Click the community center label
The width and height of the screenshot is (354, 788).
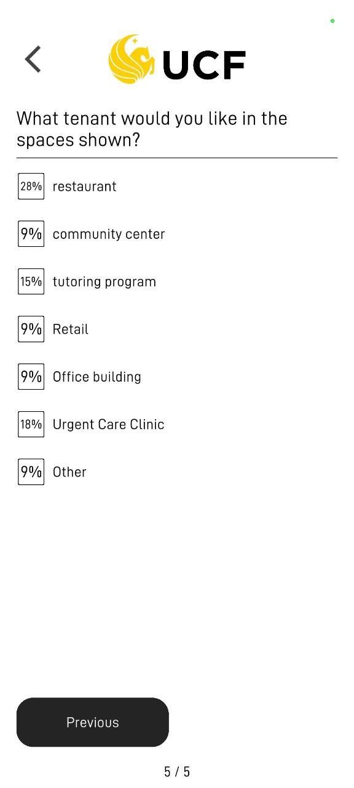[109, 234]
